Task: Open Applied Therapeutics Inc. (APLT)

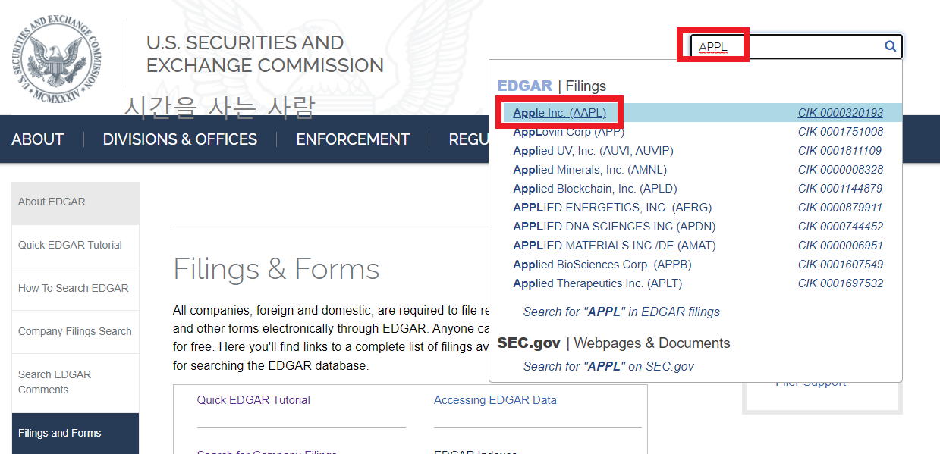Action: (x=597, y=283)
